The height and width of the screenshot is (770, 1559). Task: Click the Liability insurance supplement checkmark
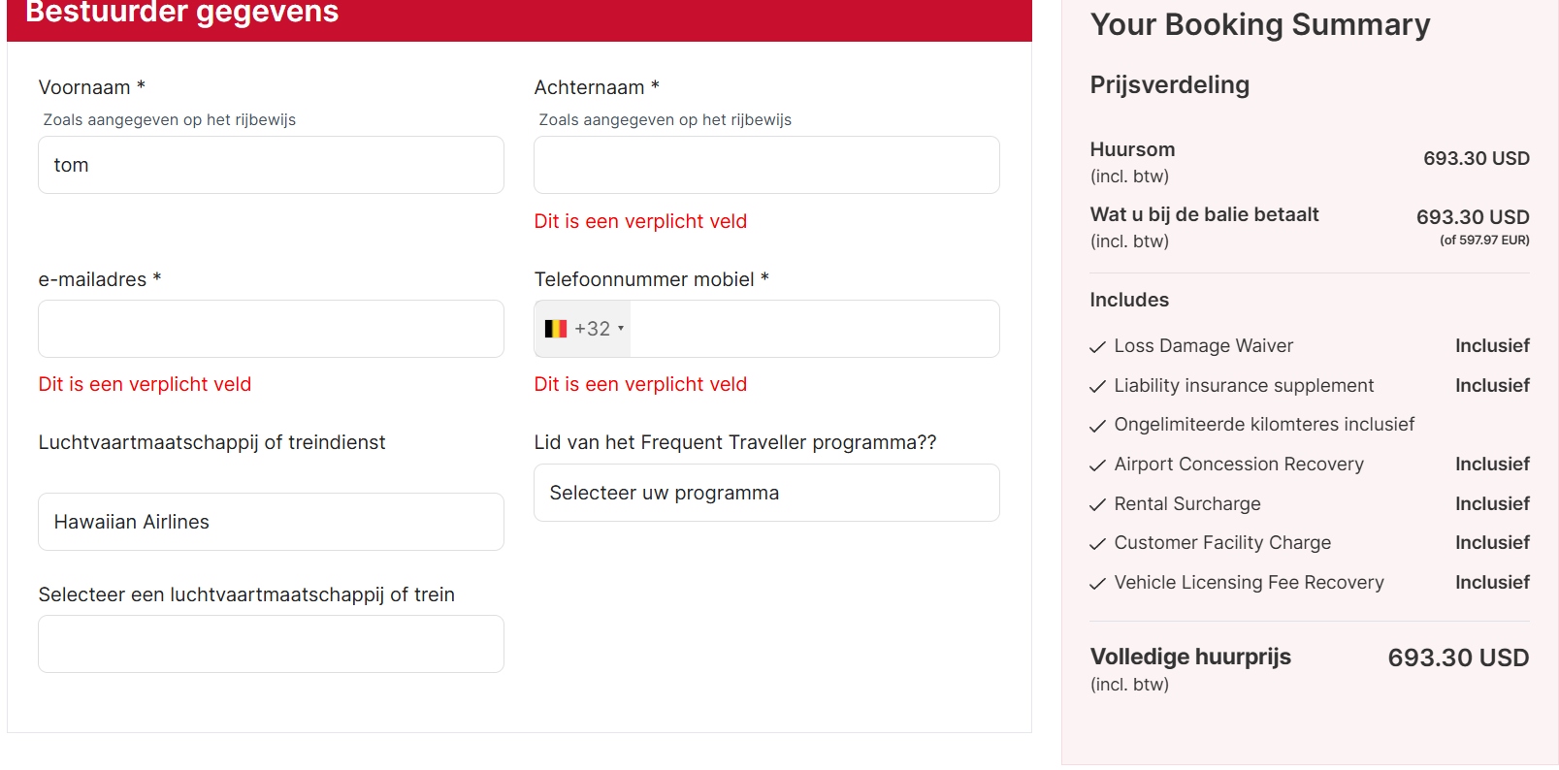pyautogui.click(x=1097, y=387)
